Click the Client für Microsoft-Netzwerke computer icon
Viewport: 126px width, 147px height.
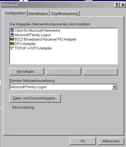click(12, 30)
